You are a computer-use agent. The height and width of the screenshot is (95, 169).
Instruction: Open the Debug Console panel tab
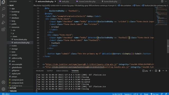click(62, 71)
